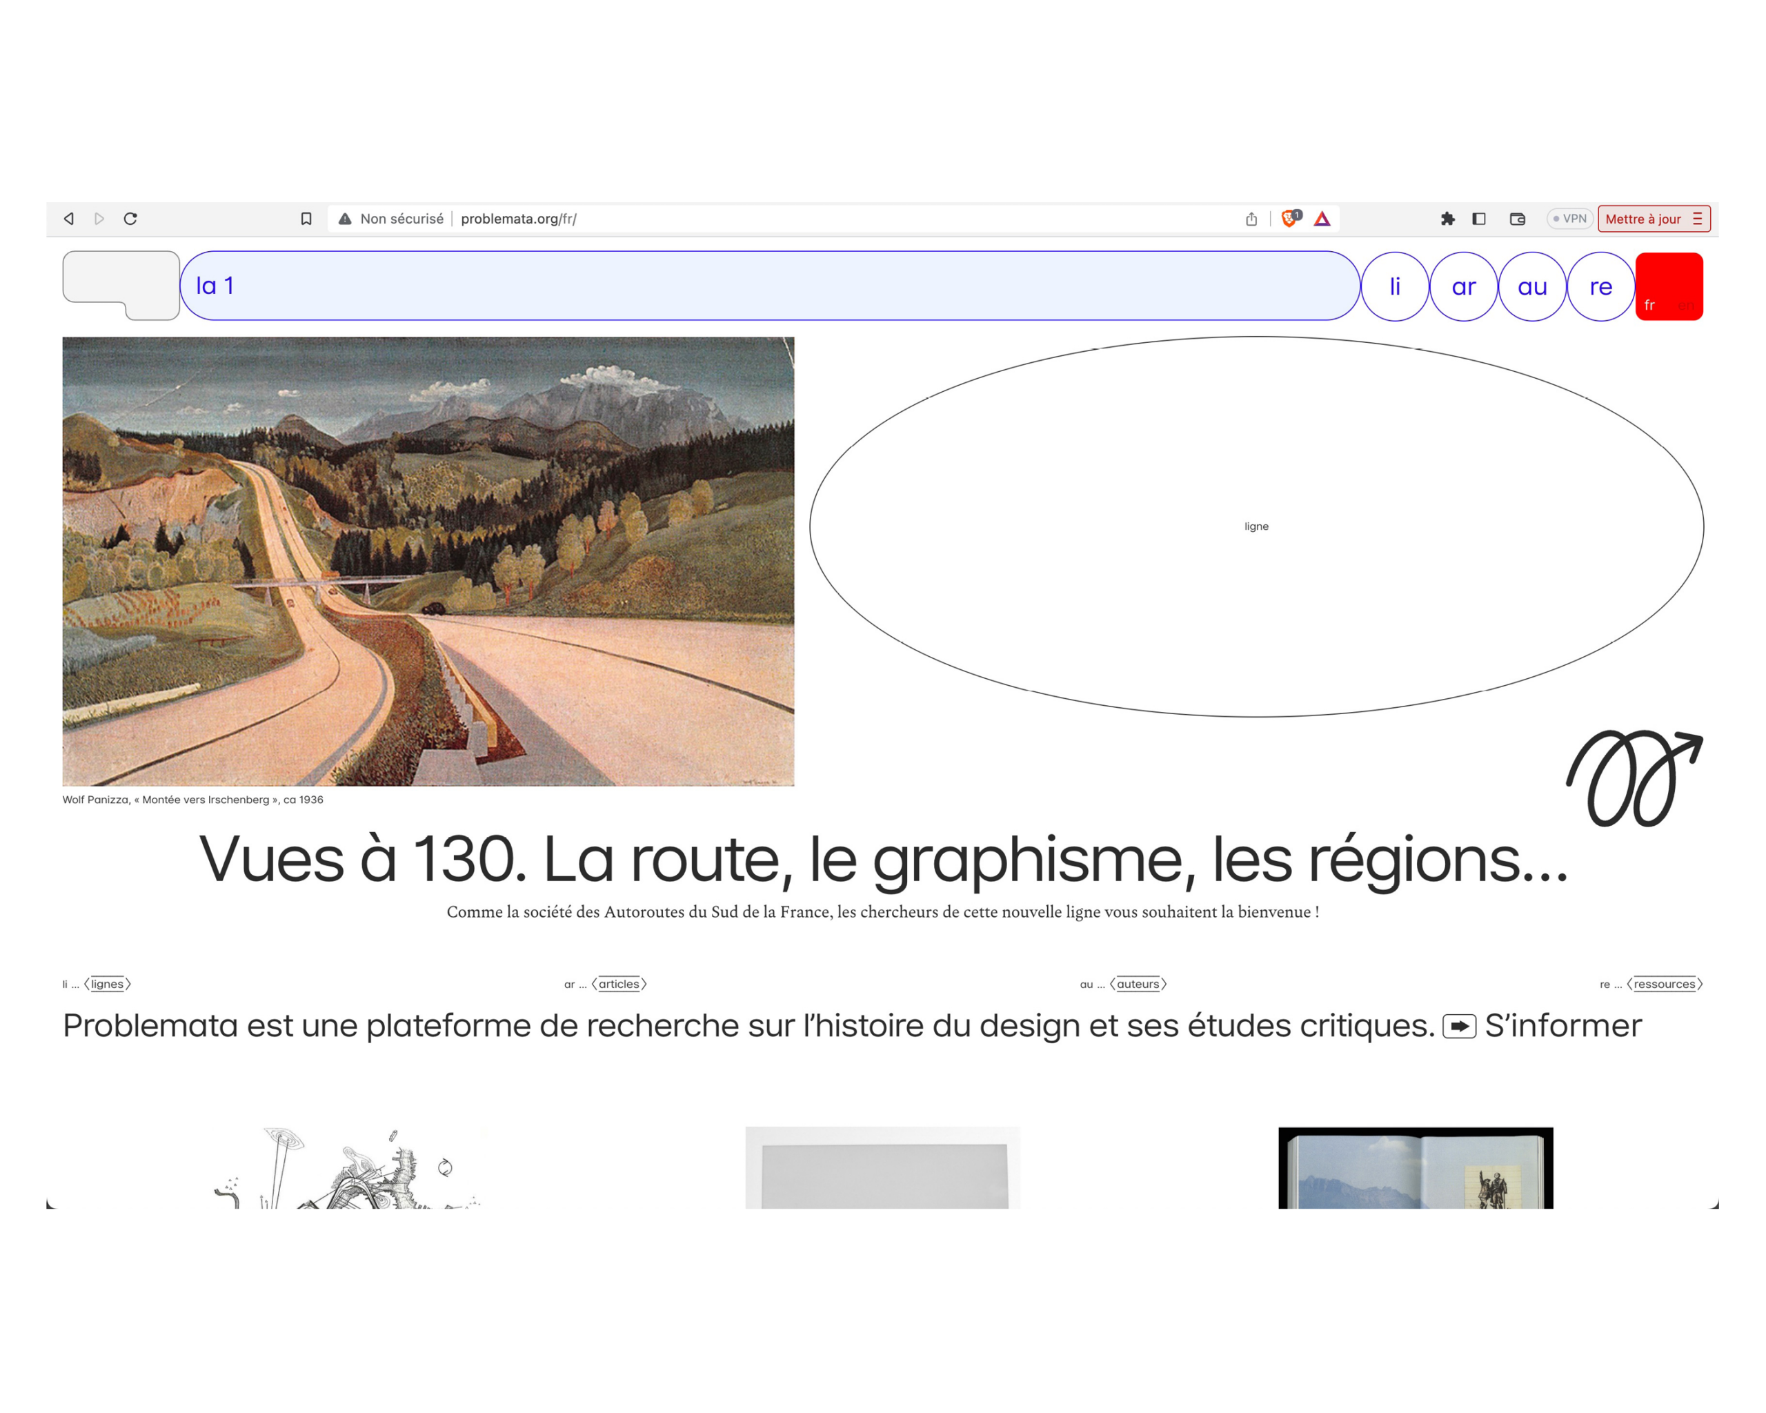The height and width of the screenshot is (1413, 1766).
Task: Toggle the browser sidebar panel icon
Action: tap(1478, 219)
